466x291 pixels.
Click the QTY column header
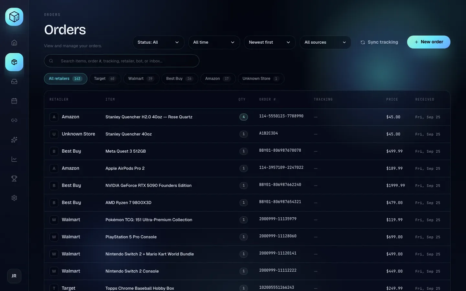coord(242,100)
